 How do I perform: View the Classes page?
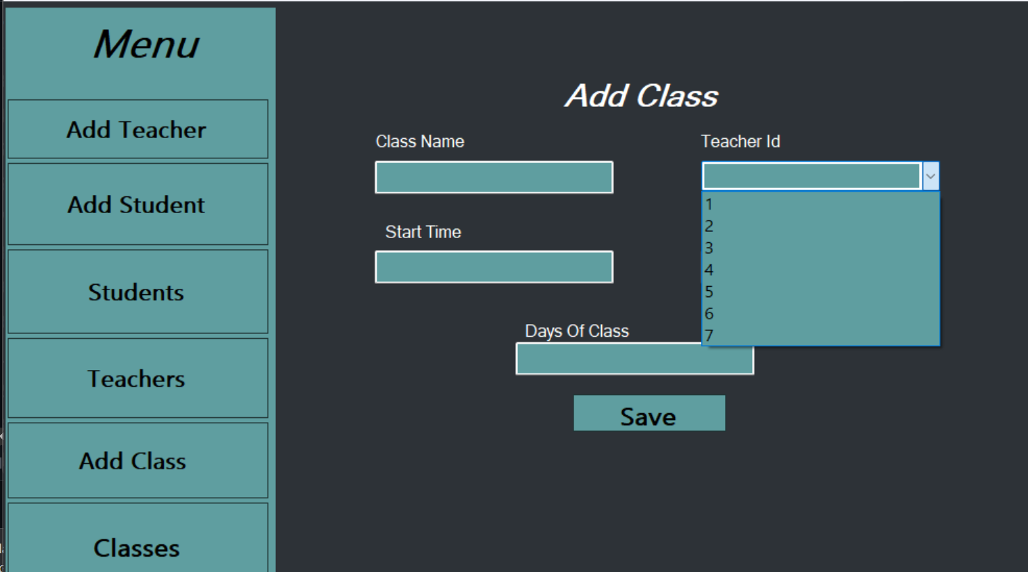click(137, 548)
